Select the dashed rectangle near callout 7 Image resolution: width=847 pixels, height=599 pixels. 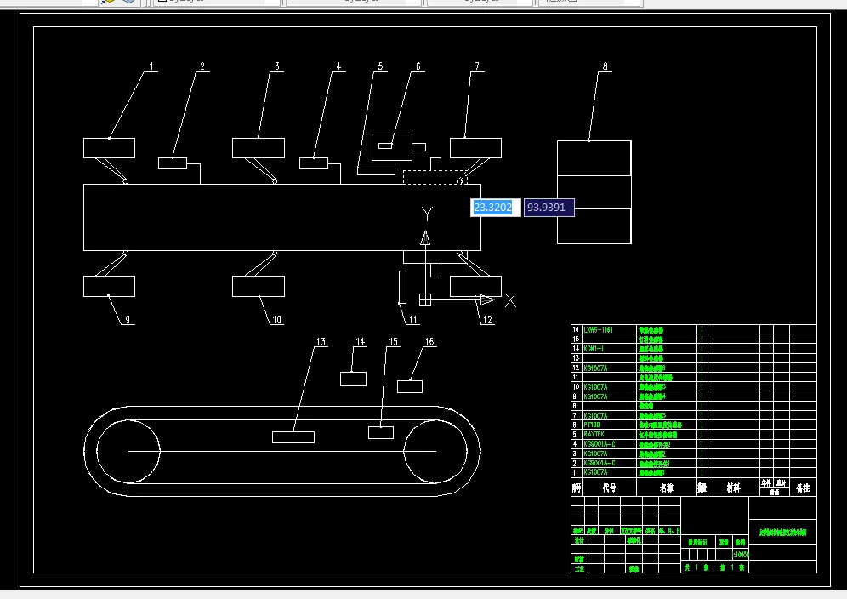(435, 177)
